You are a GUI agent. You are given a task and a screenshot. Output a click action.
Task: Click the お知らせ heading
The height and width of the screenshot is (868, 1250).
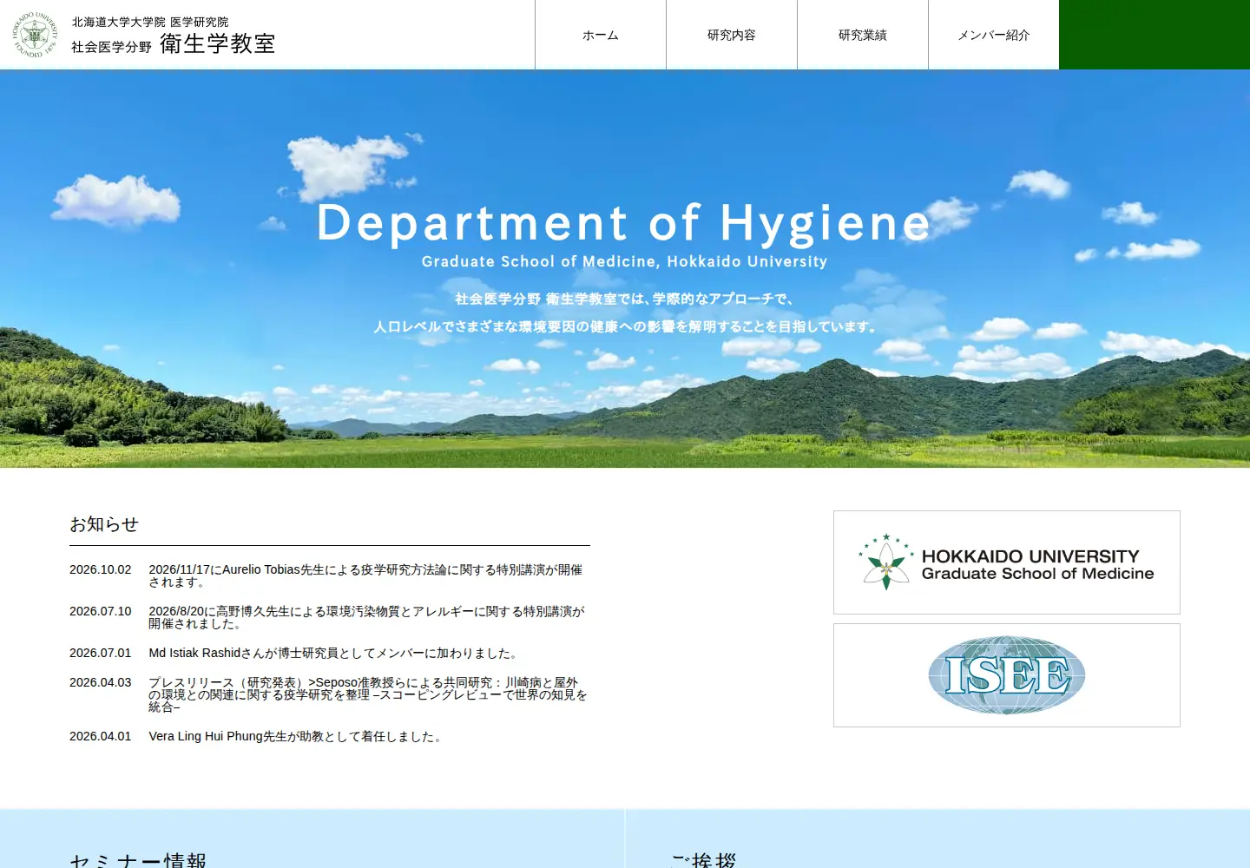(104, 524)
